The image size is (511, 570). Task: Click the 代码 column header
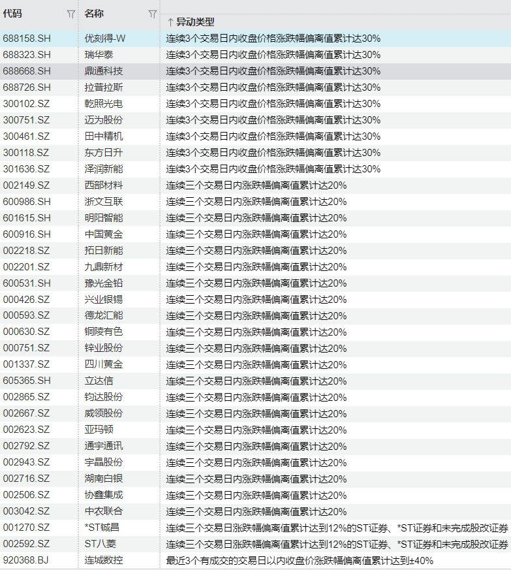(x=12, y=14)
